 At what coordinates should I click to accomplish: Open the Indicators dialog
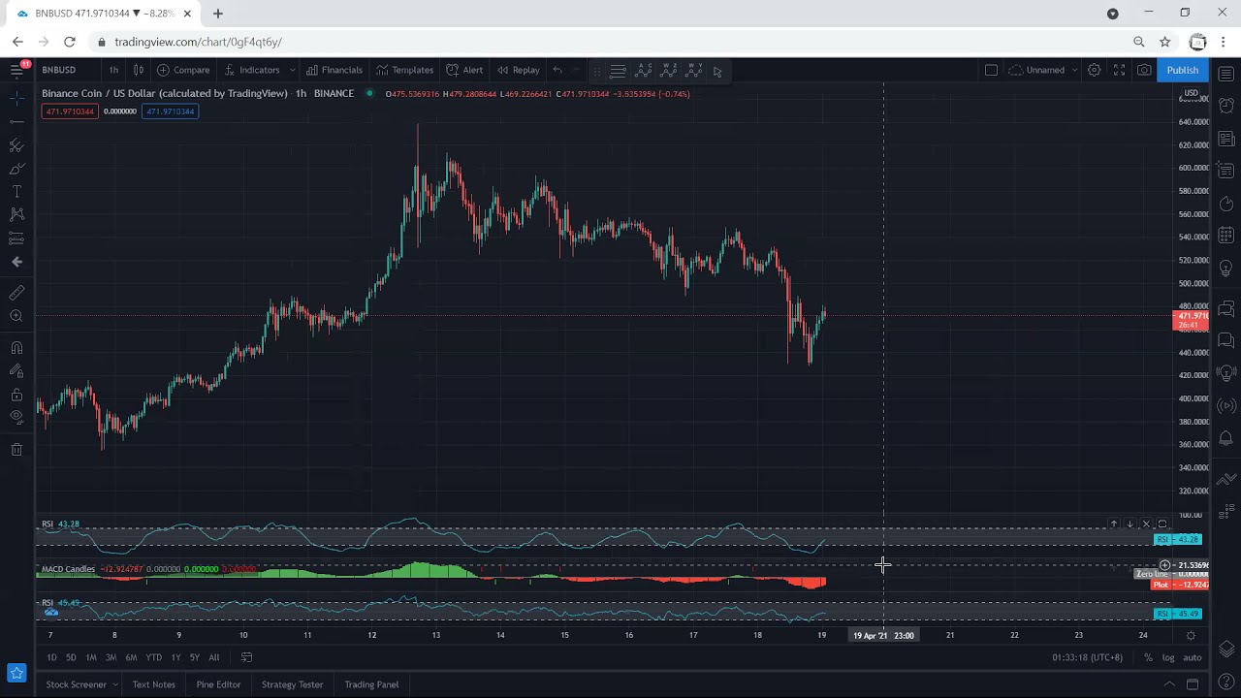click(x=251, y=70)
